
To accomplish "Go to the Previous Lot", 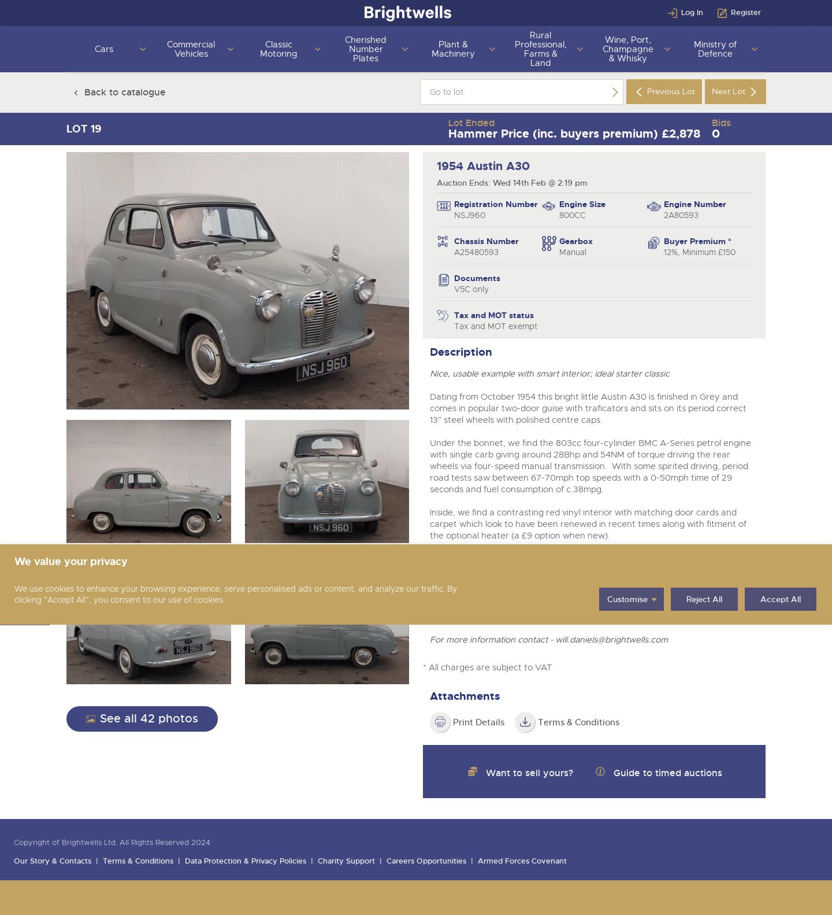I will pos(664,92).
